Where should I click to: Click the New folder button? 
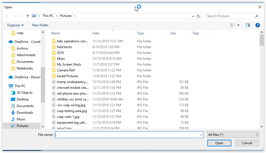[40, 25]
